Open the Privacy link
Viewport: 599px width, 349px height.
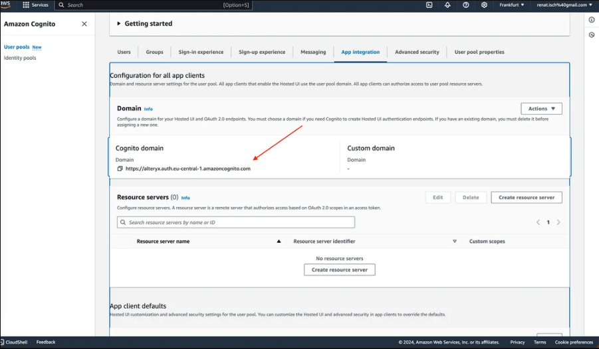coord(517,342)
